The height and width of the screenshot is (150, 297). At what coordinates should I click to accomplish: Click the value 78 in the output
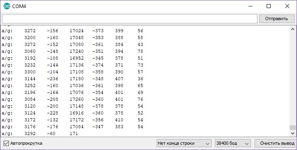140,51
